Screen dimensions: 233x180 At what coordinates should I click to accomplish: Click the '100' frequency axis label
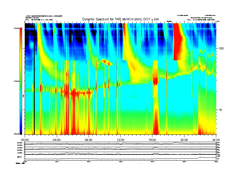(221, 49)
